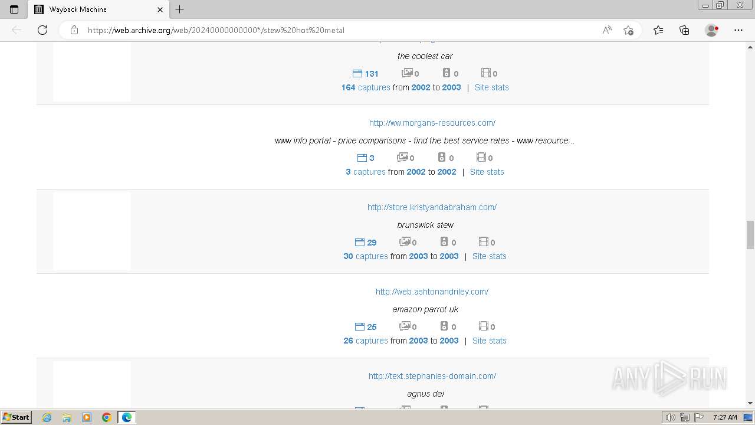
Task: Click the 'agnus dei' description text
Action: pos(425,394)
